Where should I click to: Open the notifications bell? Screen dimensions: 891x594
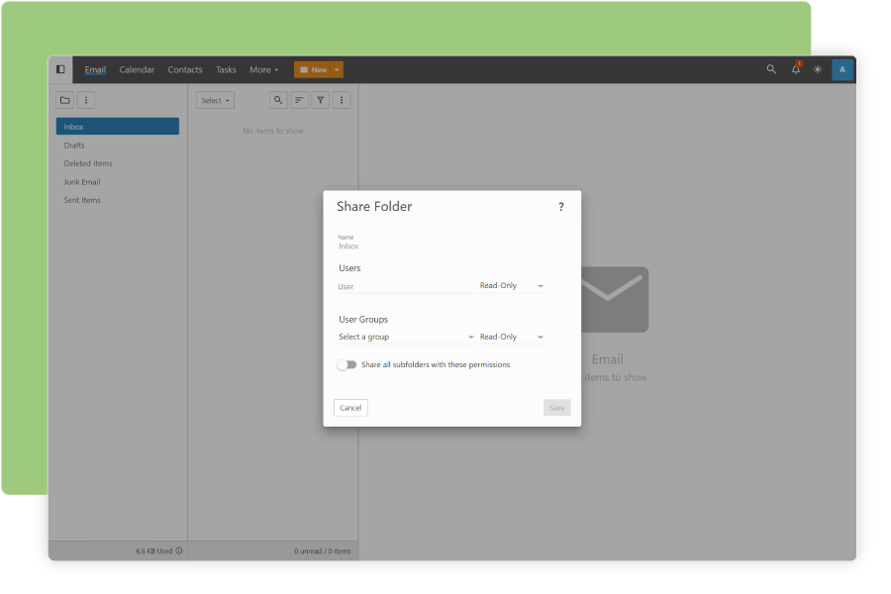(796, 69)
